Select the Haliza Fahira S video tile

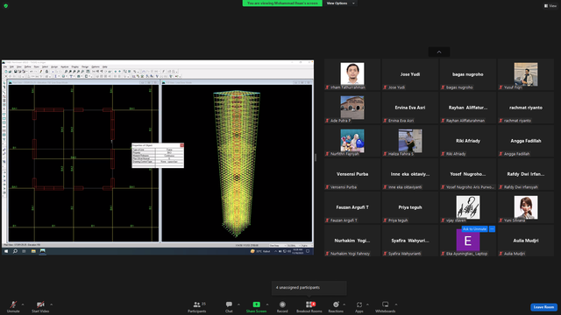pos(410,141)
